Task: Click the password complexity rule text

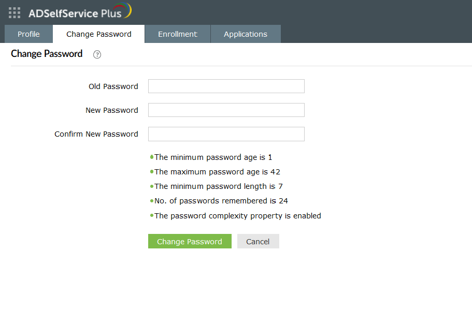Action: click(x=237, y=216)
